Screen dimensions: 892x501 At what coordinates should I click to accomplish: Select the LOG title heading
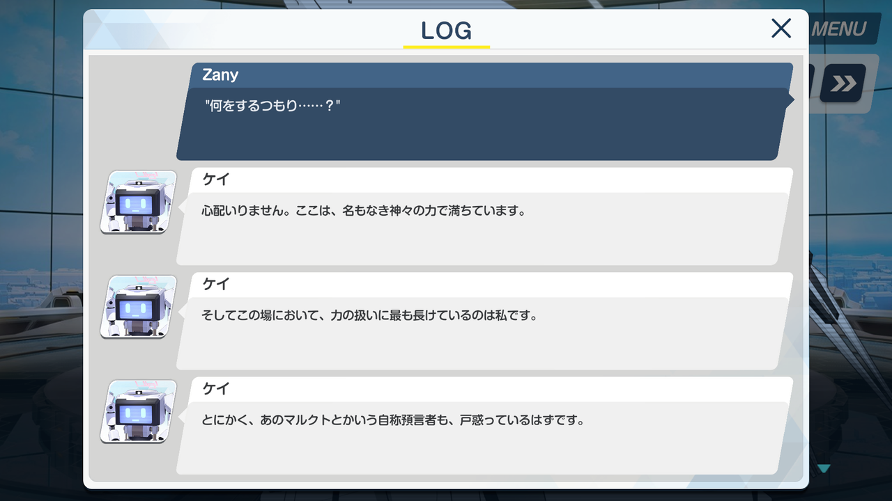pyautogui.click(x=446, y=30)
